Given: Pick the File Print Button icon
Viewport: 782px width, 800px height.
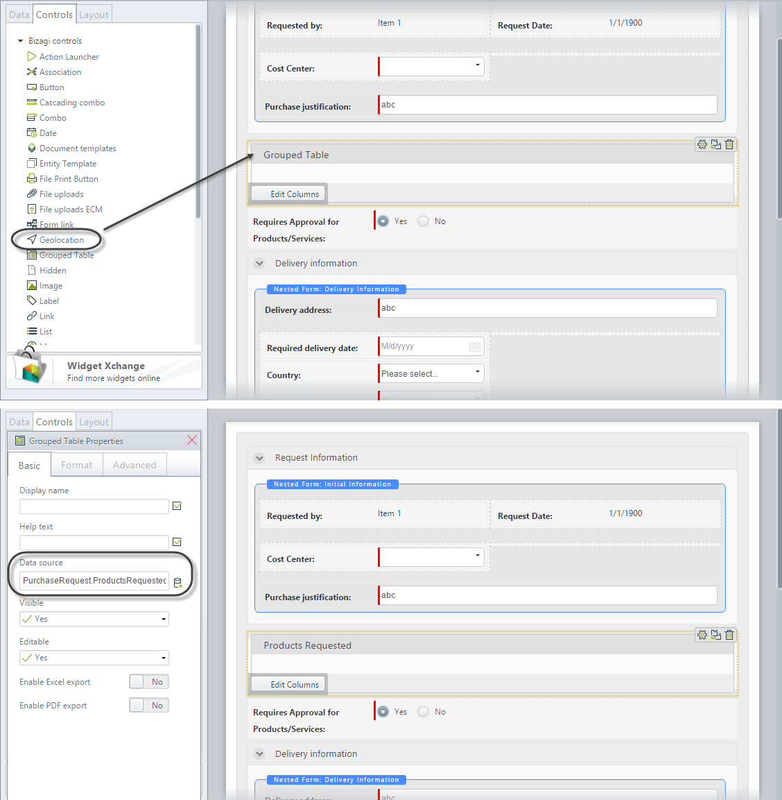Looking at the screenshot, I should click(32, 178).
